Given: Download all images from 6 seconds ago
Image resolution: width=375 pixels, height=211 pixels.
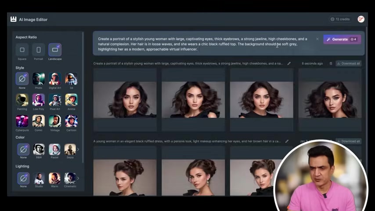Looking at the screenshot, I should click(349, 63).
